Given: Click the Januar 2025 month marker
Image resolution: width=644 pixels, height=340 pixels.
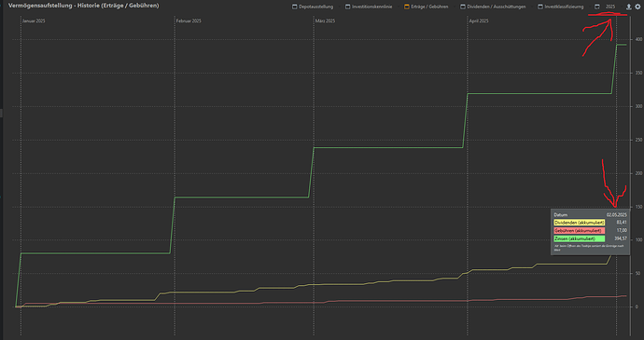Looking at the screenshot, I should click(34, 20).
